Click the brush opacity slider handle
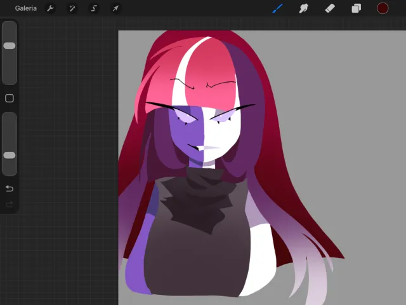Image resolution: width=406 pixels, height=305 pixels. [10, 155]
